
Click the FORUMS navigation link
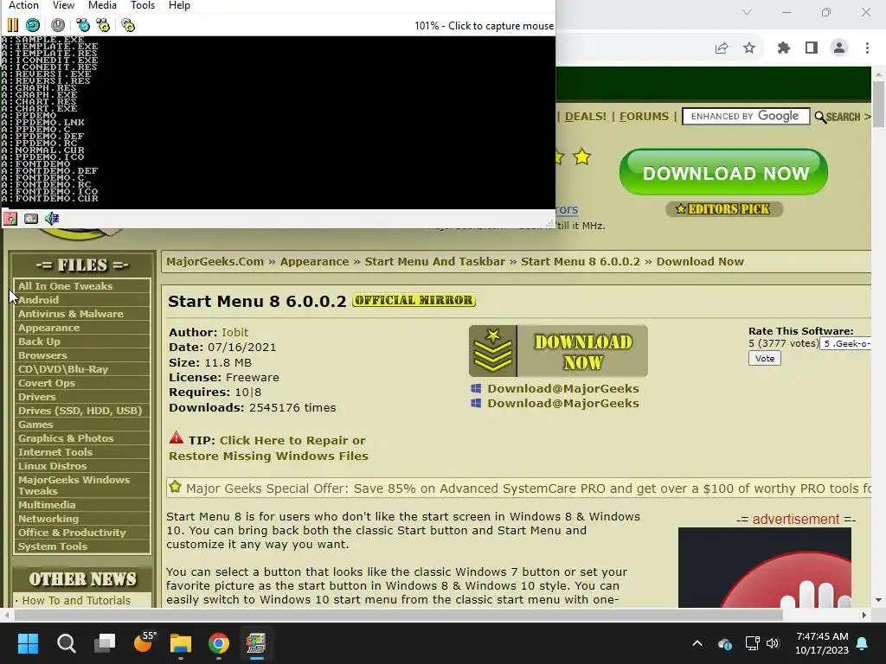[644, 117]
